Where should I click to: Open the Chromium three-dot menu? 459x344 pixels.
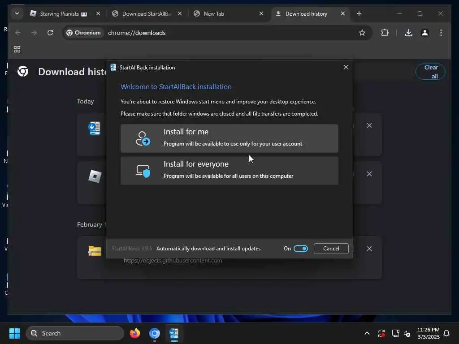tap(441, 33)
